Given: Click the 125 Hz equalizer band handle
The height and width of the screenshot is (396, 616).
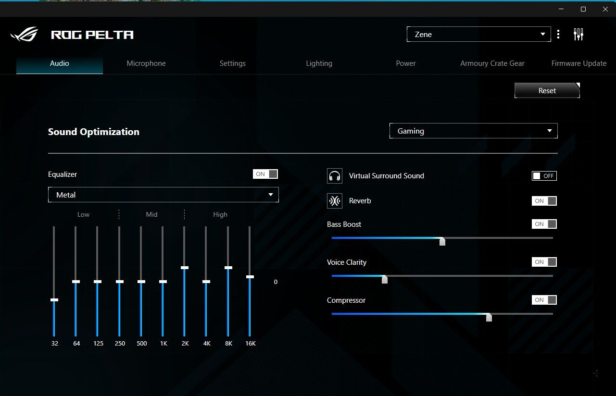Looking at the screenshot, I should click(98, 282).
